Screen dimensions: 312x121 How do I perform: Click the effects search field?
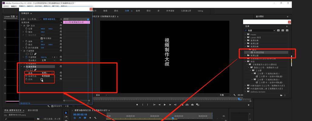(x=260, y=31)
